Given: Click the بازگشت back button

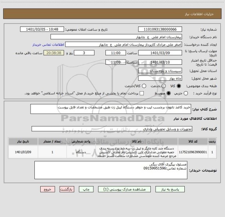Looking at the screenshot, I should point(67,189).
